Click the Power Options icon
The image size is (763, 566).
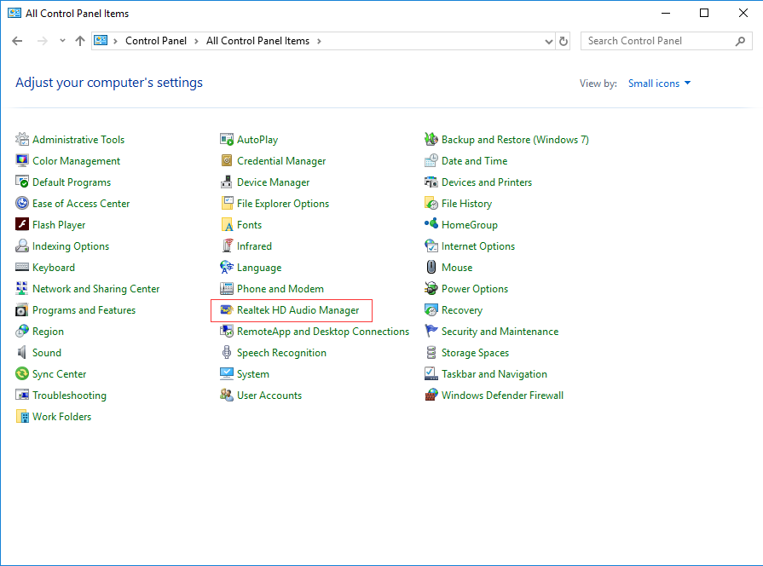[x=431, y=289]
